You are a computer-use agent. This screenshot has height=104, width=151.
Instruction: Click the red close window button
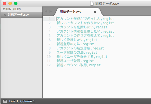4,3
